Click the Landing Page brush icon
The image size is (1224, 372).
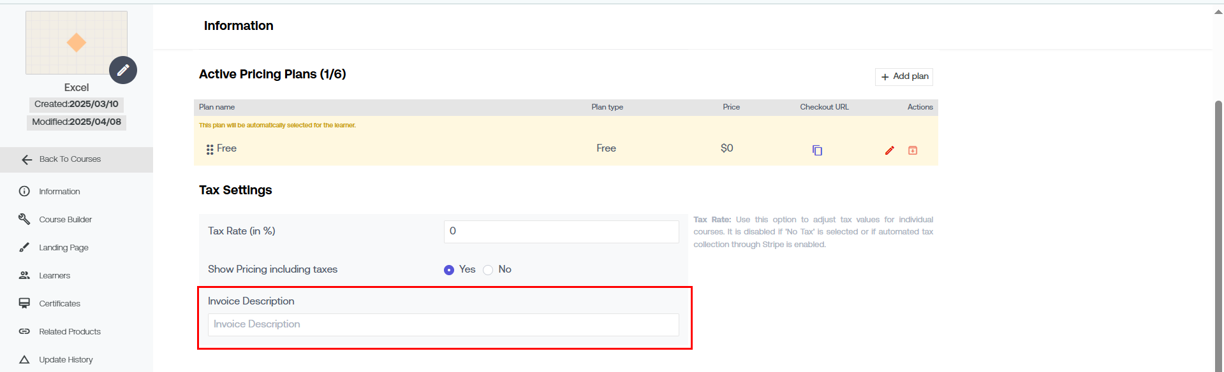[x=24, y=247]
